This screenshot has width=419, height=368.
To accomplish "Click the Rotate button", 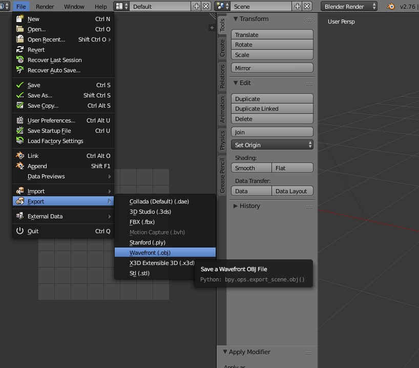I will [x=272, y=45].
